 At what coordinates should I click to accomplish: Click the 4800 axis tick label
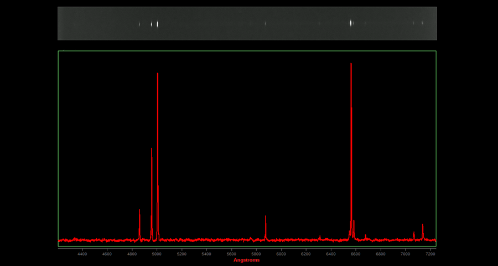click(132, 254)
